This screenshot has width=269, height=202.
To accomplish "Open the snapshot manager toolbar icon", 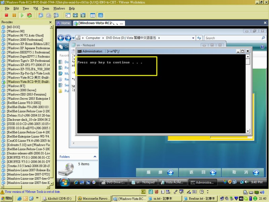I will click(x=56, y=15).
